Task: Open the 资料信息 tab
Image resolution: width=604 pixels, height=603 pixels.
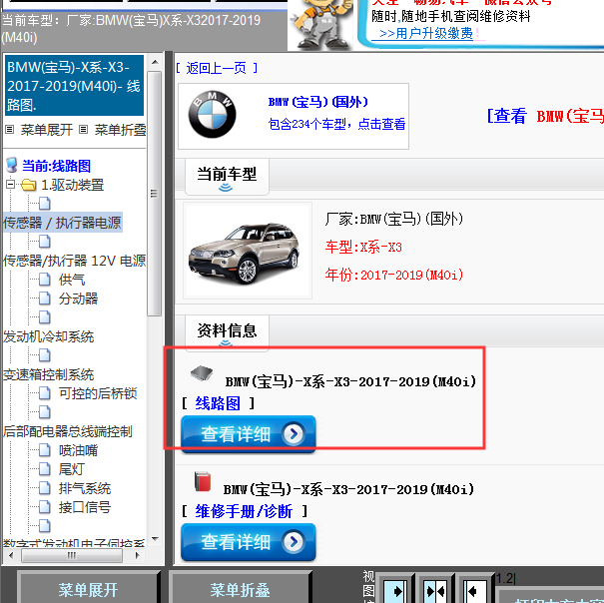Action: pyautogui.click(x=227, y=332)
